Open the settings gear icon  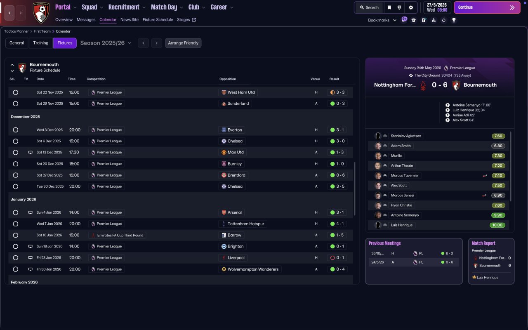click(411, 7)
